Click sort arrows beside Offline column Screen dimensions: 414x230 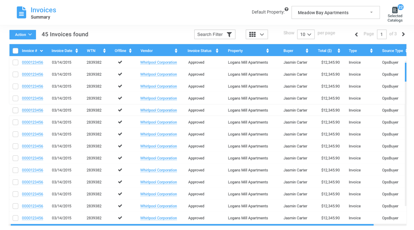(x=130, y=51)
